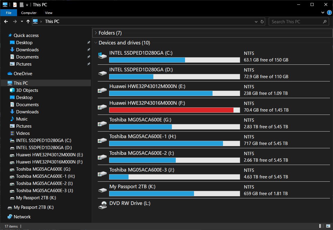Open pinned Desktop under Quick access
The height and width of the screenshot is (230, 333).
pyautogui.click(x=24, y=43)
